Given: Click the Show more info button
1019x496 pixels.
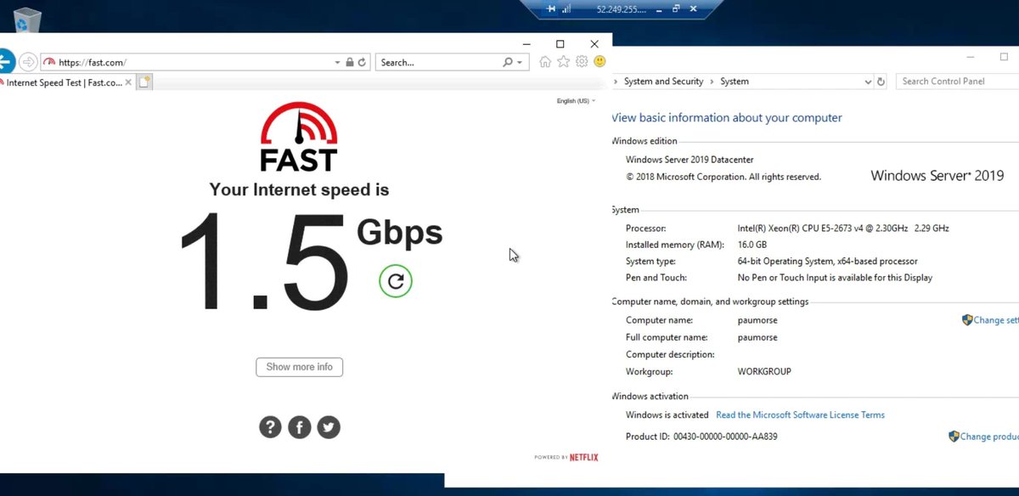Looking at the screenshot, I should (300, 367).
